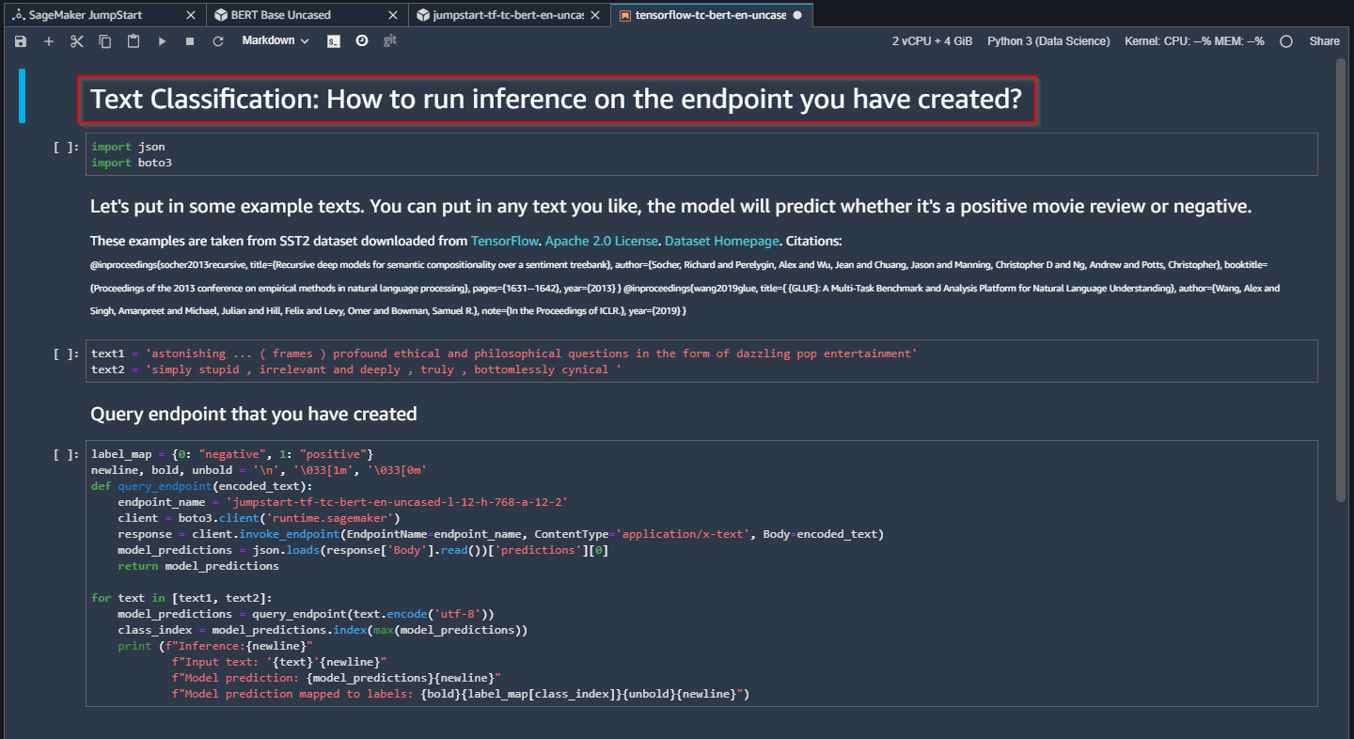Screen dimensions: 1354x739
Task: Close the jumpstart-tf-tc-bert-en-uncas tab
Action: pos(597,15)
